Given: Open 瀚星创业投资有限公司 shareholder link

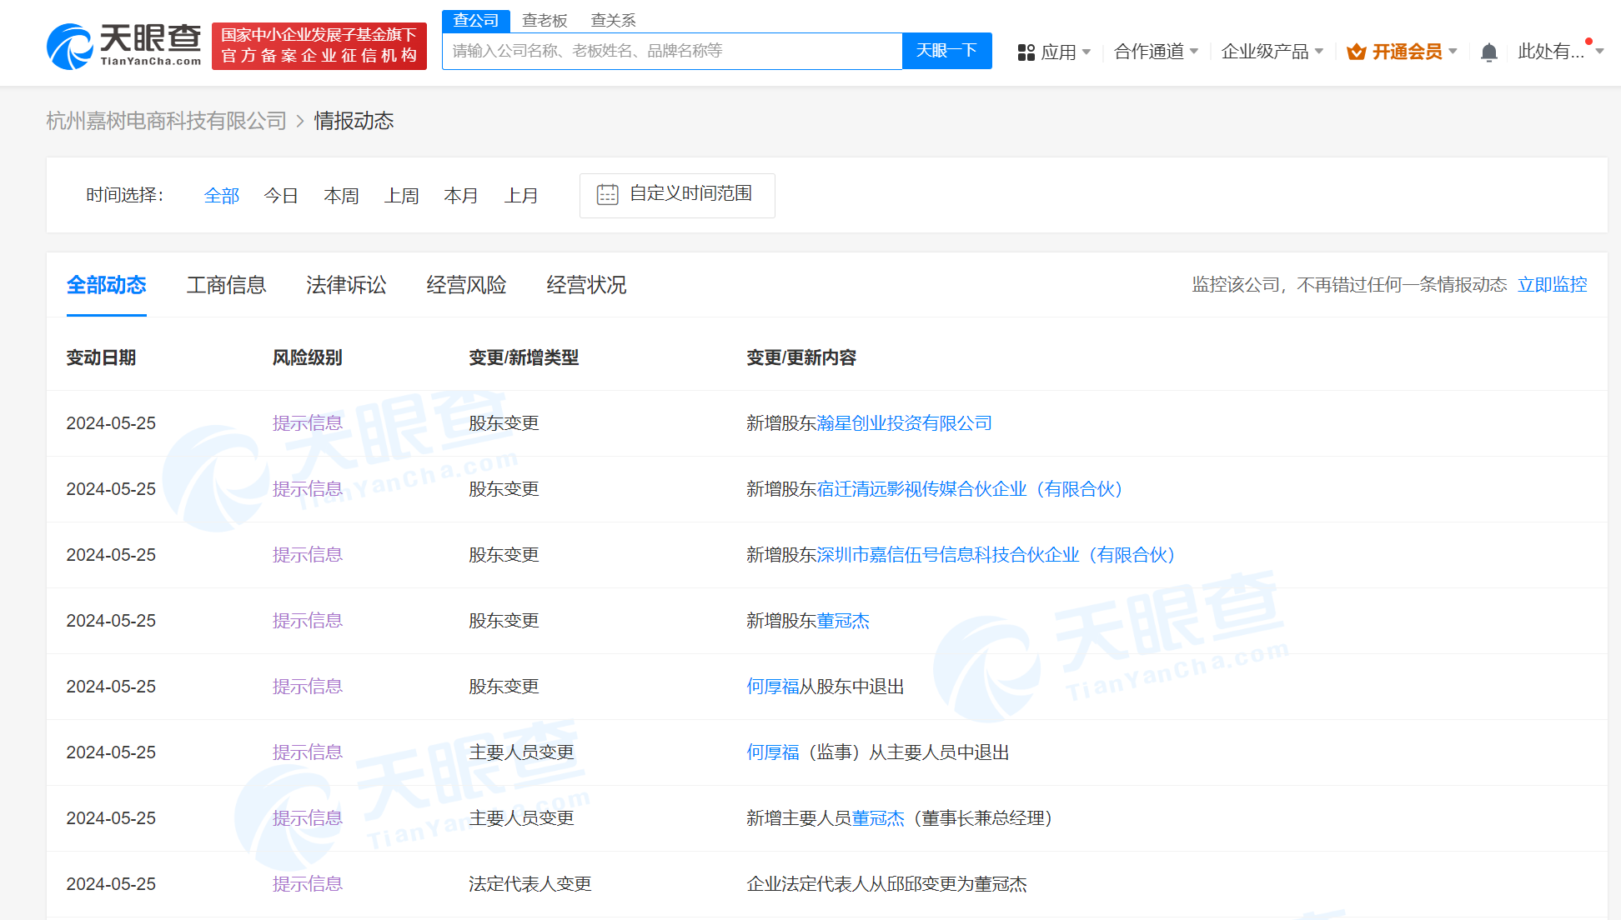Looking at the screenshot, I should 905,423.
